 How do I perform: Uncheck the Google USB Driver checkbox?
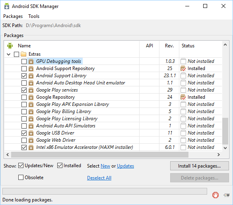tap(24, 133)
